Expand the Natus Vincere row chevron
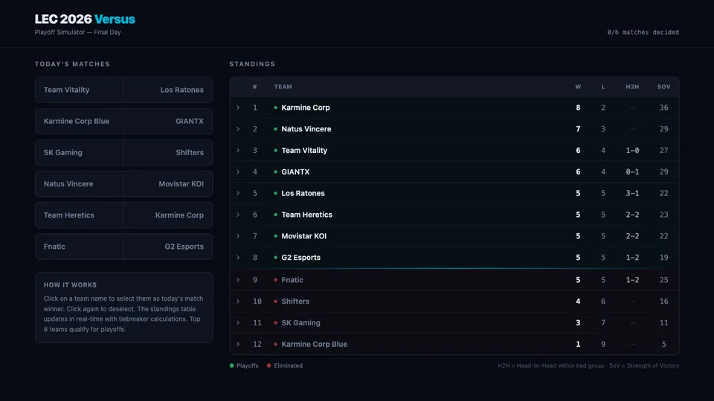The width and height of the screenshot is (714, 401). 238,129
